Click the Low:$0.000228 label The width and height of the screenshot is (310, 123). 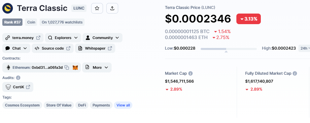click(180, 48)
